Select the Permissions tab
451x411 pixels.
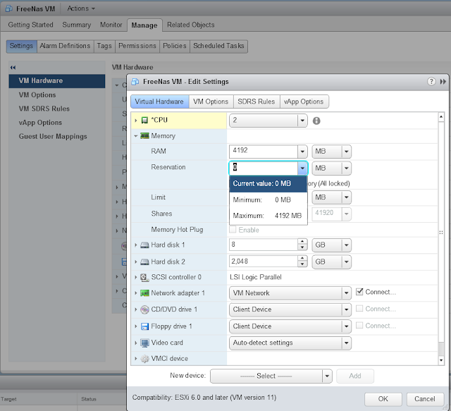click(x=137, y=46)
